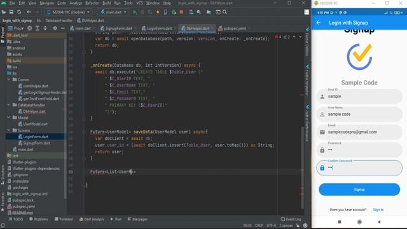Click the Sign In link in emulator
The height and width of the screenshot is (229, 407).
coord(378,209)
